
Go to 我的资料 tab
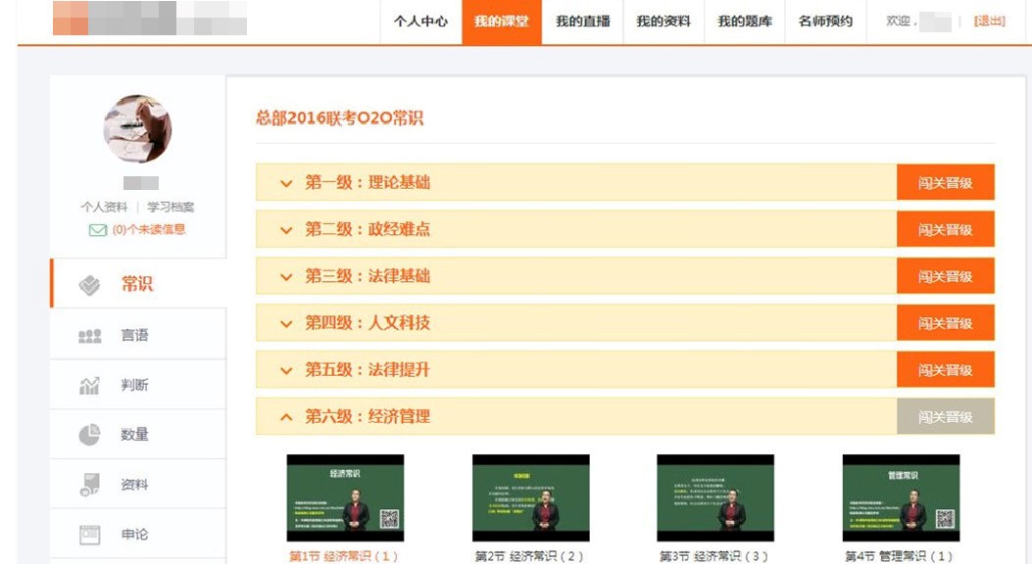(x=663, y=22)
